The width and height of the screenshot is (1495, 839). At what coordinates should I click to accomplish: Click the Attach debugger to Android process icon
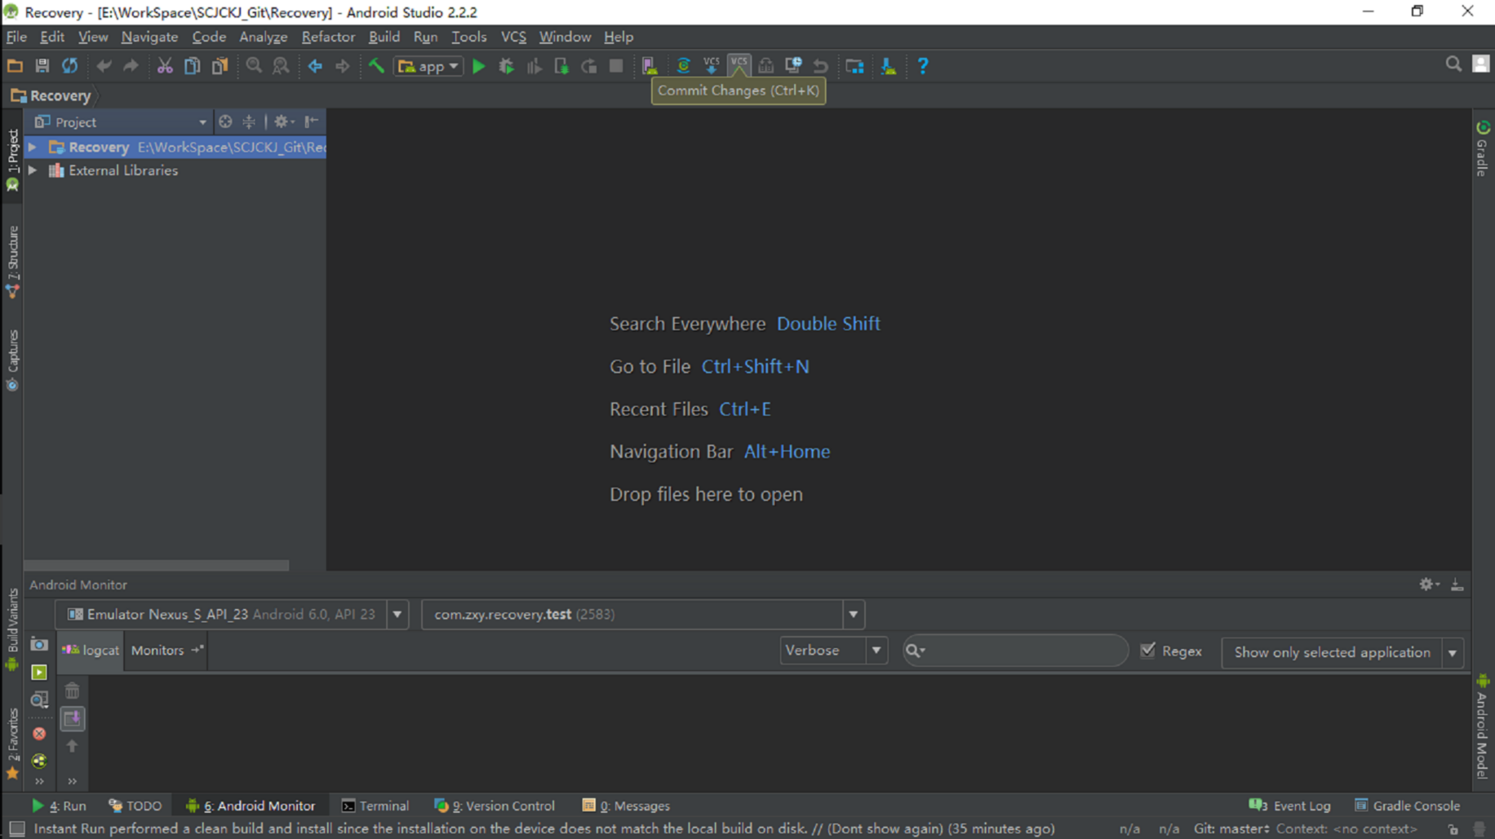point(561,66)
